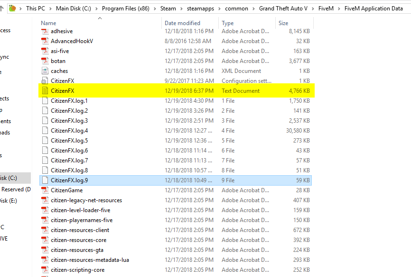The width and height of the screenshot is (411, 277).
Task: Click the date 9/22/2017 11:23 AM
Action: pos(189,81)
